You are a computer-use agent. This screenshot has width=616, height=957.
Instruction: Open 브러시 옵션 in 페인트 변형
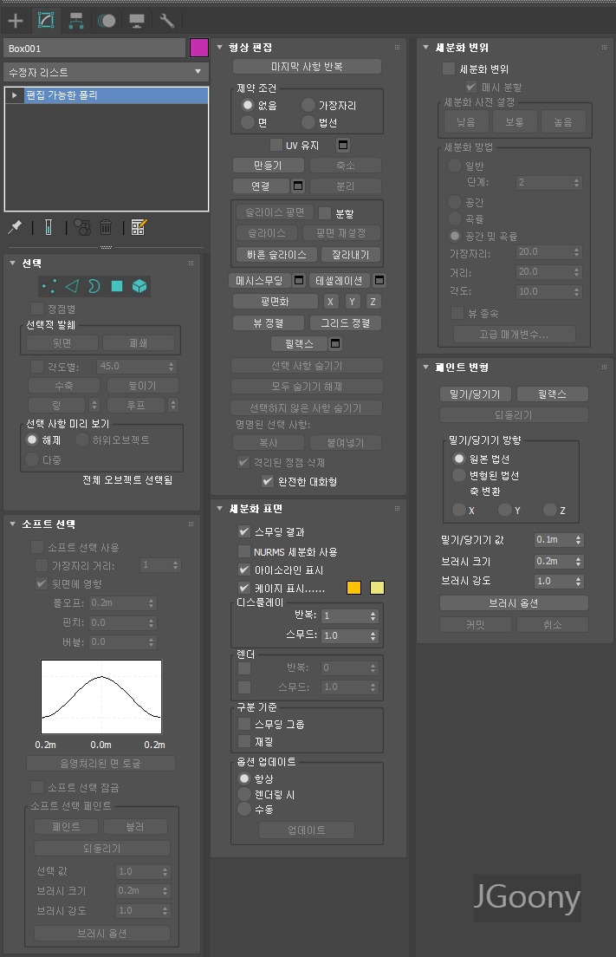[x=514, y=603]
